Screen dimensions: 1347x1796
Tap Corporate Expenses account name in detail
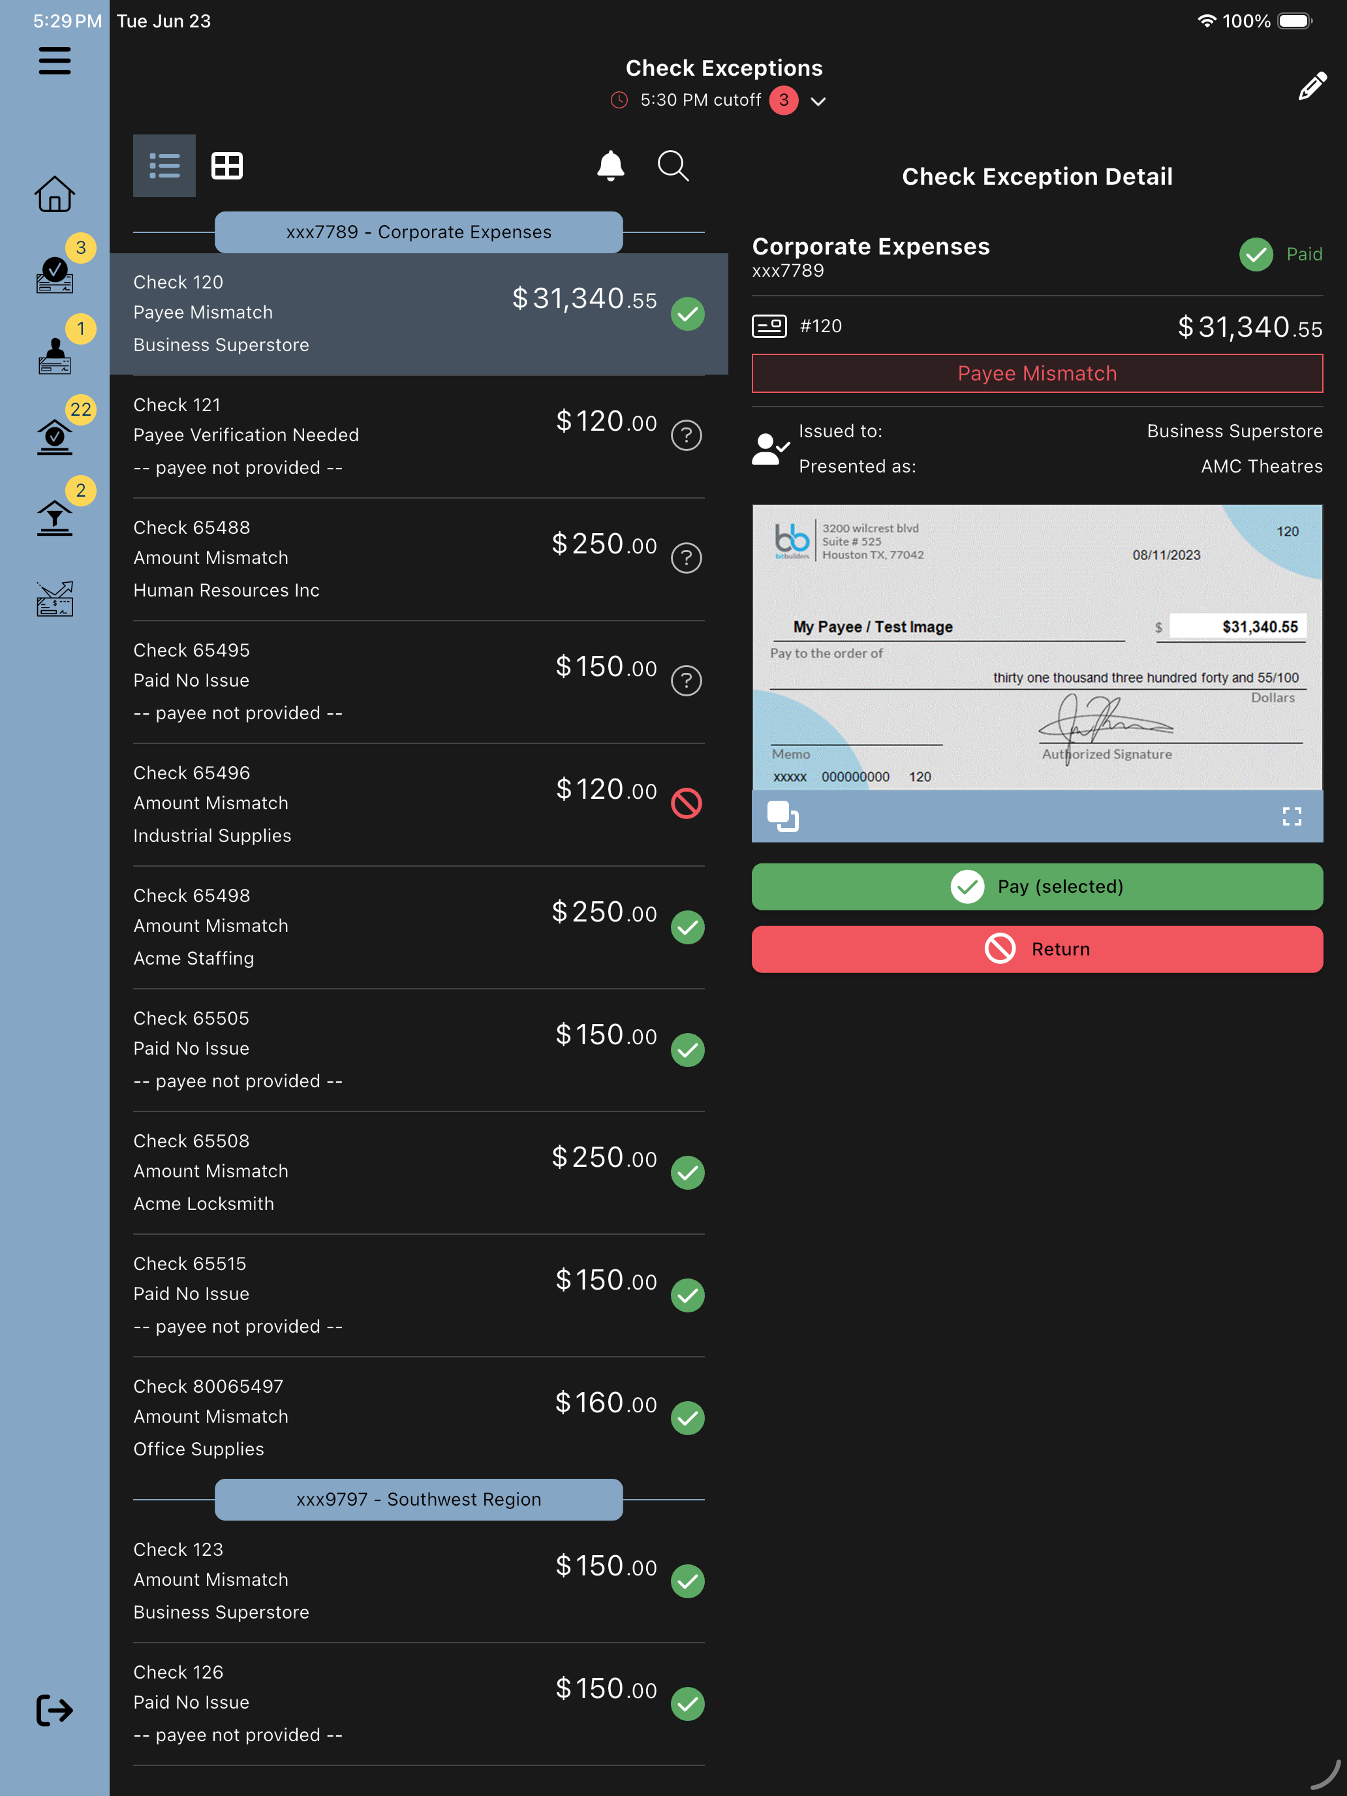(871, 247)
